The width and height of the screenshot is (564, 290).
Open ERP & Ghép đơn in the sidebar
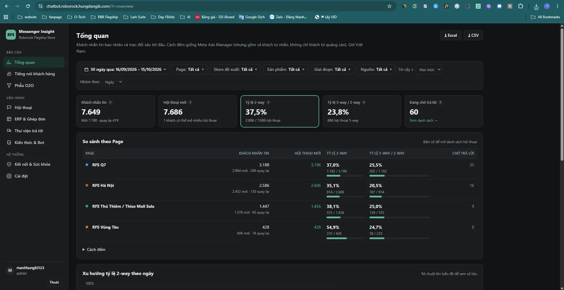coord(34,119)
